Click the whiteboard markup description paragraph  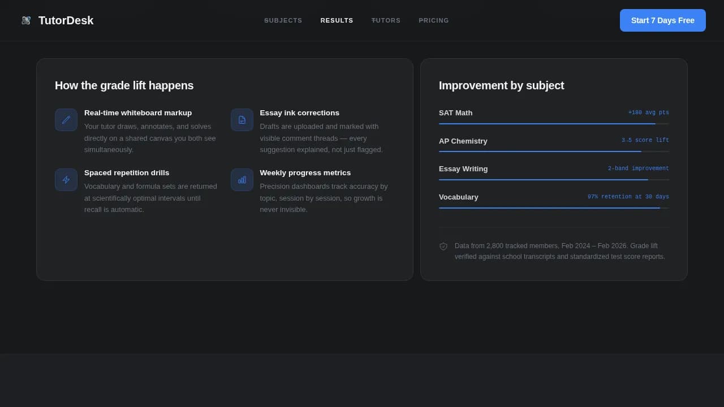150,138
